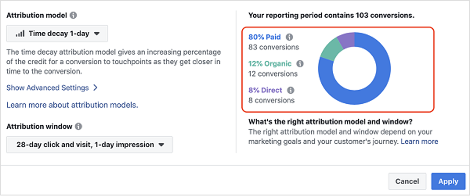Viewport: 470px width, 196px height.
Task: Click the info icon next to 80% Paid
Action: point(289,38)
